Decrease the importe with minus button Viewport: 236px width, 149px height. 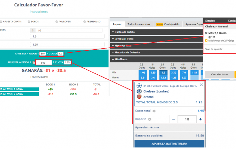(173, 119)
